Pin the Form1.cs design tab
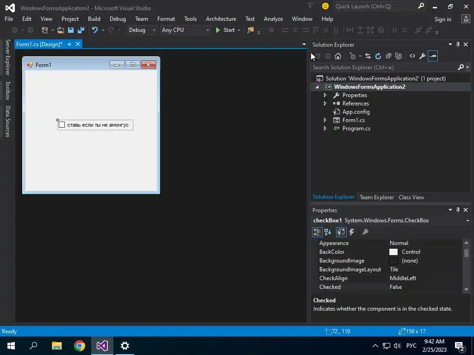Viewport: 474px width, 355px height. click(69, 44)
